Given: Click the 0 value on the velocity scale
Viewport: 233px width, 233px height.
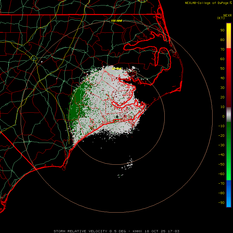Looking at the screenshot, I should pyautogui.click(x=223, y=116).
